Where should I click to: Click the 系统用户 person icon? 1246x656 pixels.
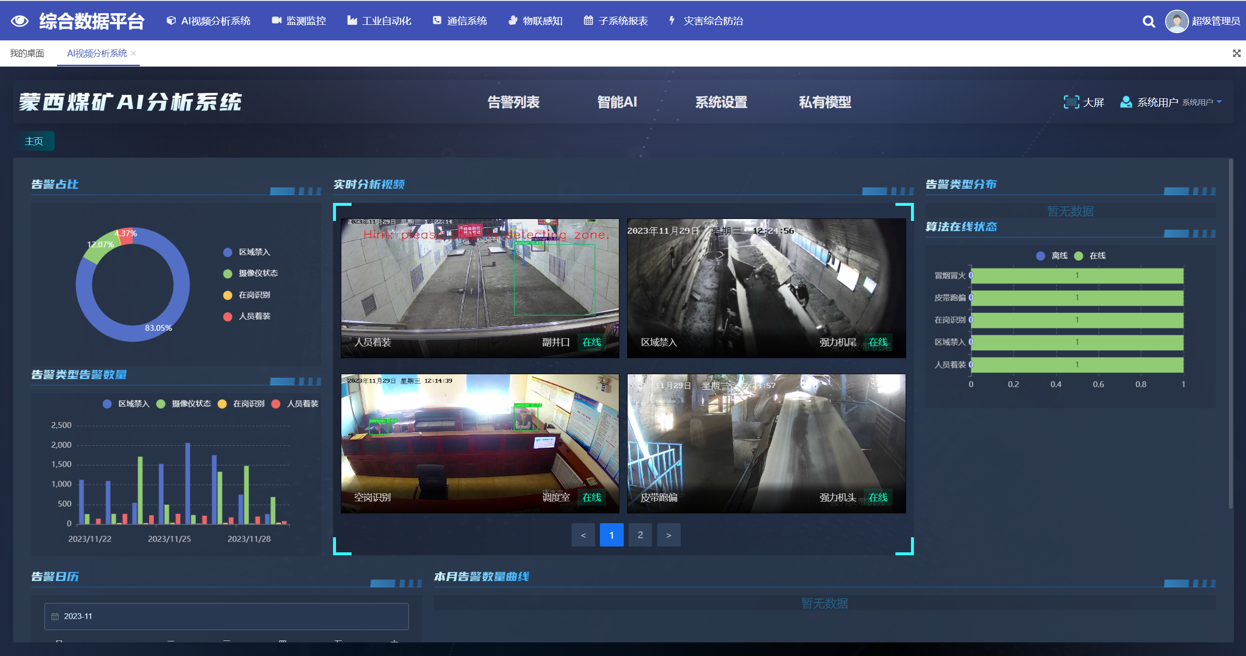click(x=1126, y=102)
